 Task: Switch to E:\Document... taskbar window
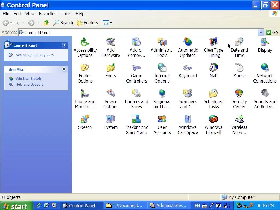[x=125, y=206]
